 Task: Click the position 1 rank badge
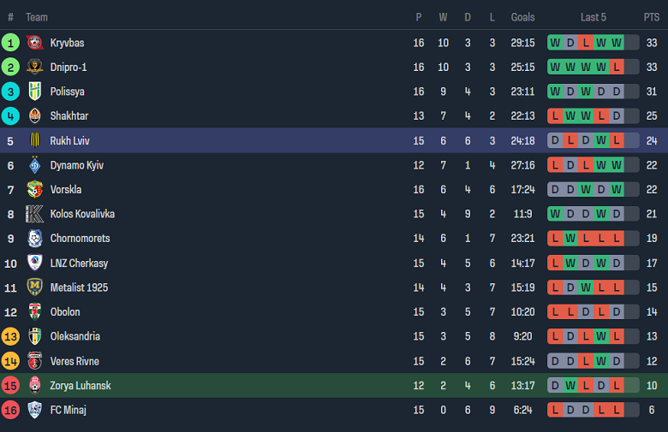[10, 43]
